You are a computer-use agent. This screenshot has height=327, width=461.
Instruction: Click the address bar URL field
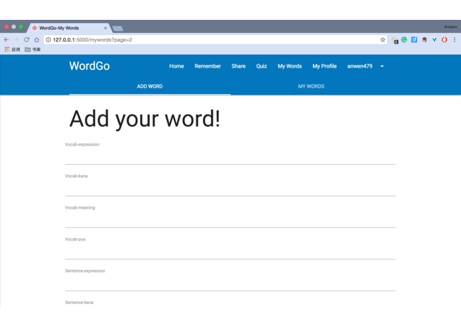(215, 40)
